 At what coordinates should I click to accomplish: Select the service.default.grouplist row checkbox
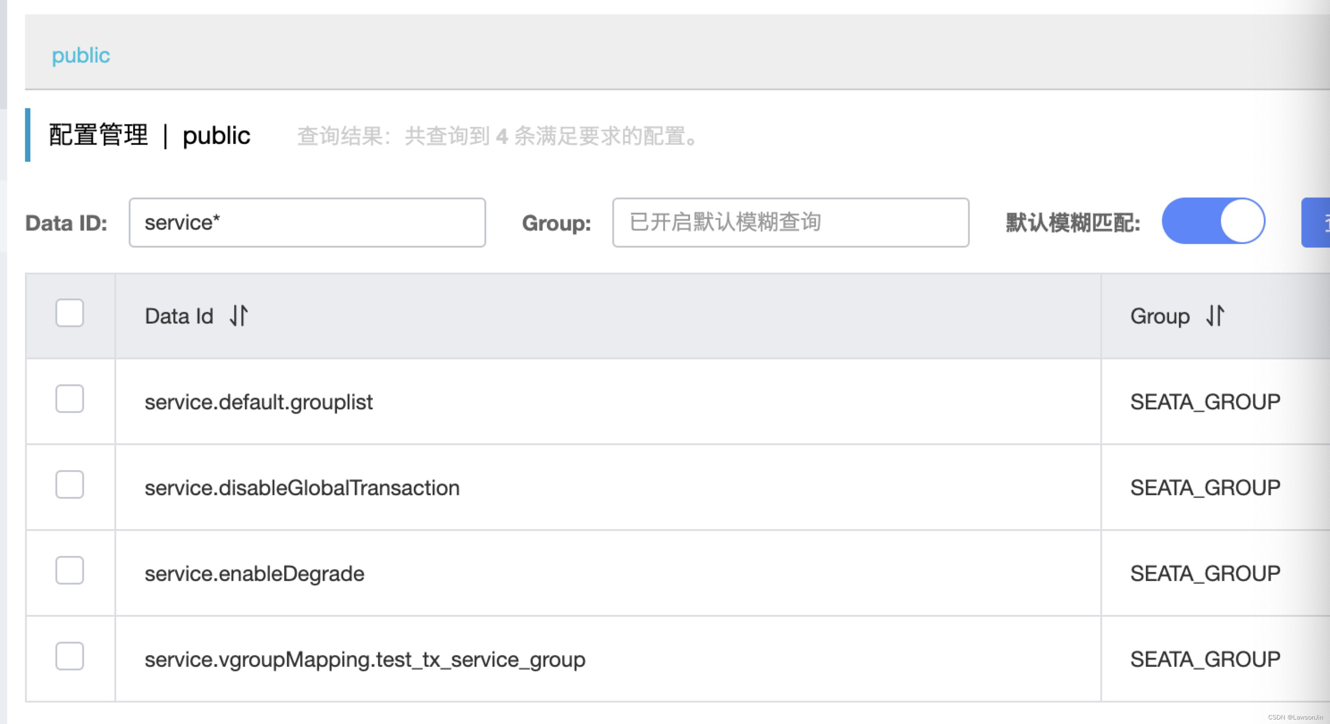pos(70,399)
